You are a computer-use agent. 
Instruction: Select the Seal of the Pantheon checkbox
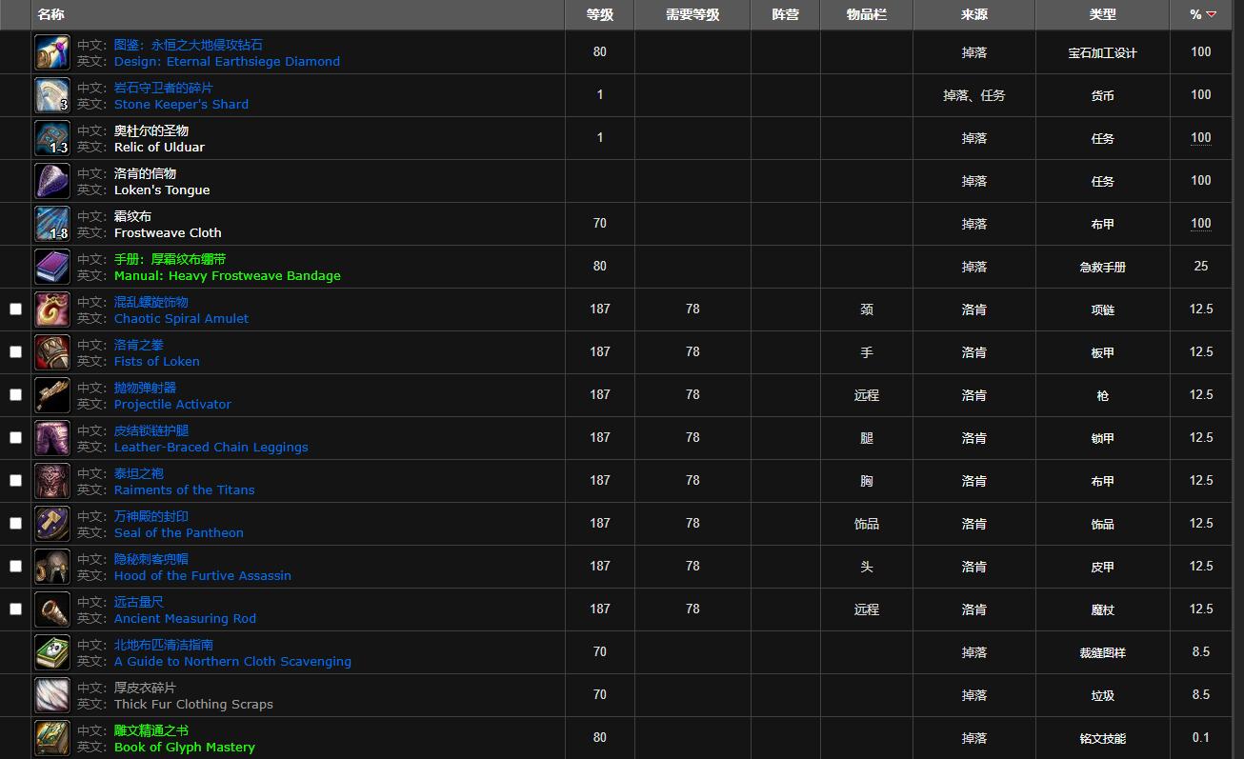click(15, 523)
